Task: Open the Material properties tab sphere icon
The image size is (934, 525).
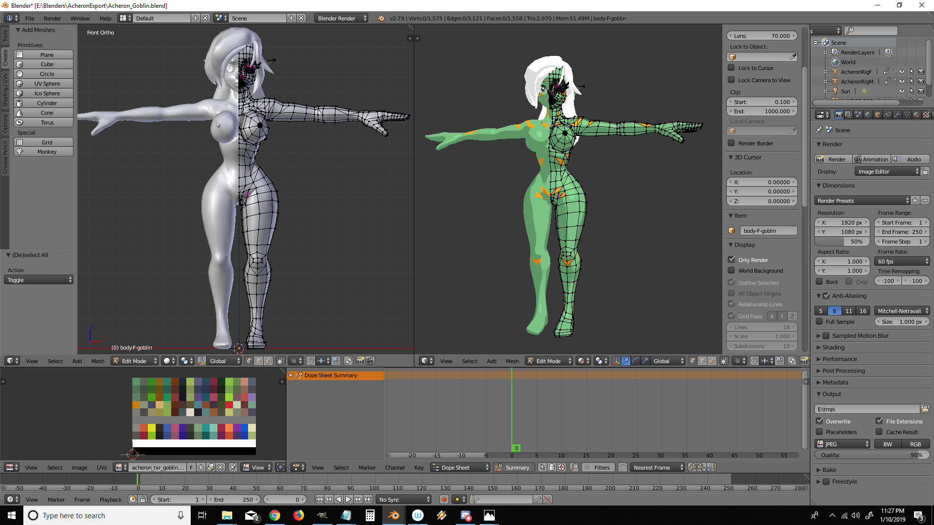Action: click(x=916, y=115)
